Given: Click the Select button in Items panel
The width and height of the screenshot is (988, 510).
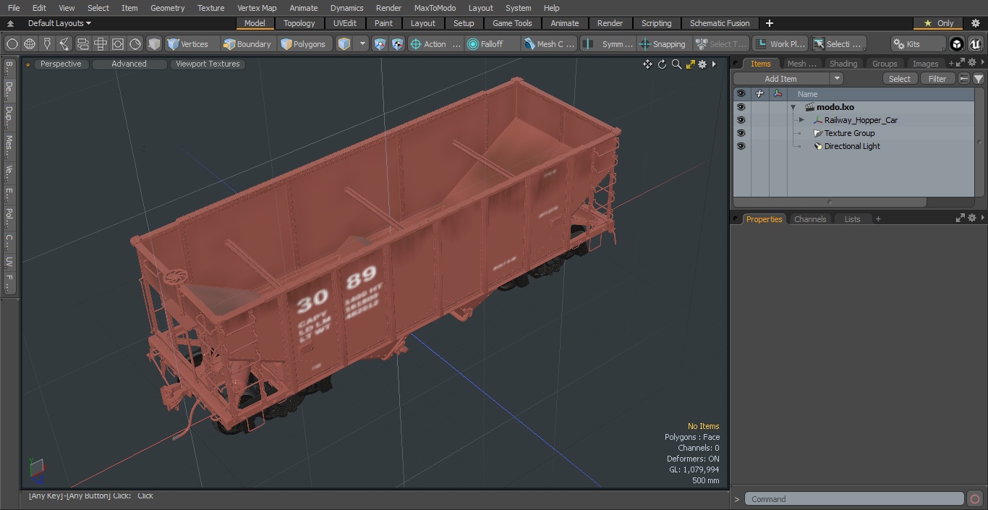Looking at the screenshot, I should [x=900, y=79].
